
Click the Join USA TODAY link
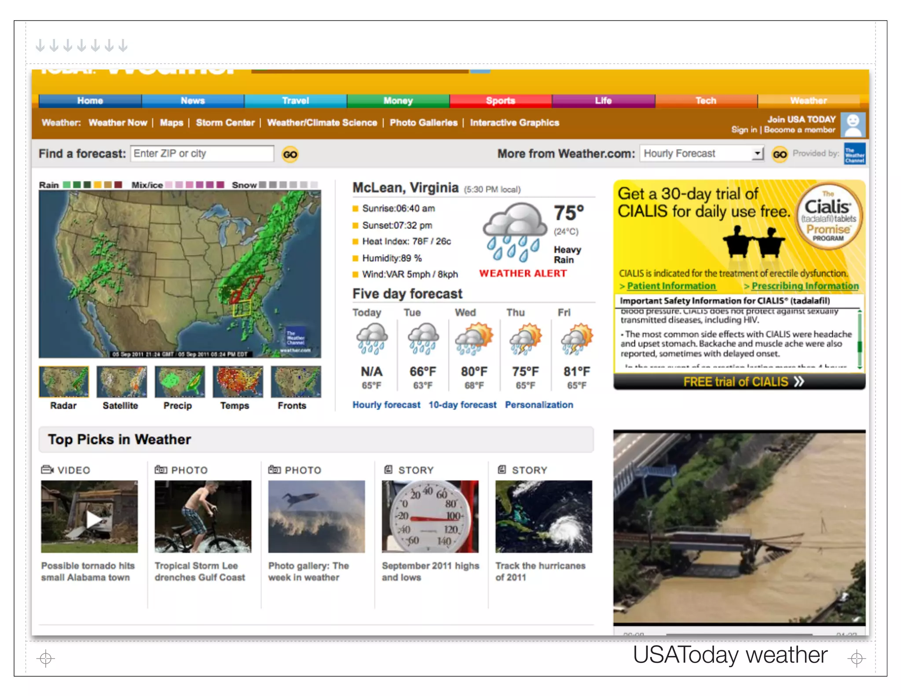pyautogui.click(x=802, y=119)
